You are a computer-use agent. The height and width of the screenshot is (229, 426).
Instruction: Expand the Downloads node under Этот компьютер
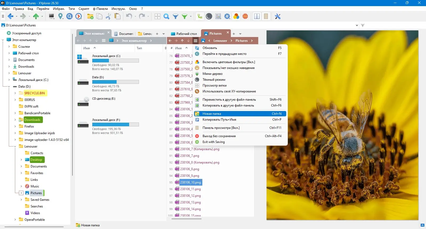point(9,67)
